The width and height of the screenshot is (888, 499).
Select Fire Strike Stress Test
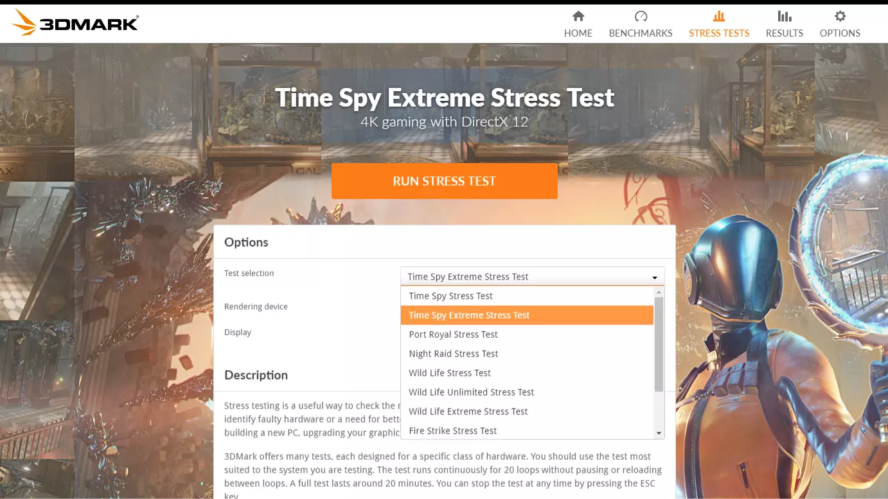click(527, 430)
